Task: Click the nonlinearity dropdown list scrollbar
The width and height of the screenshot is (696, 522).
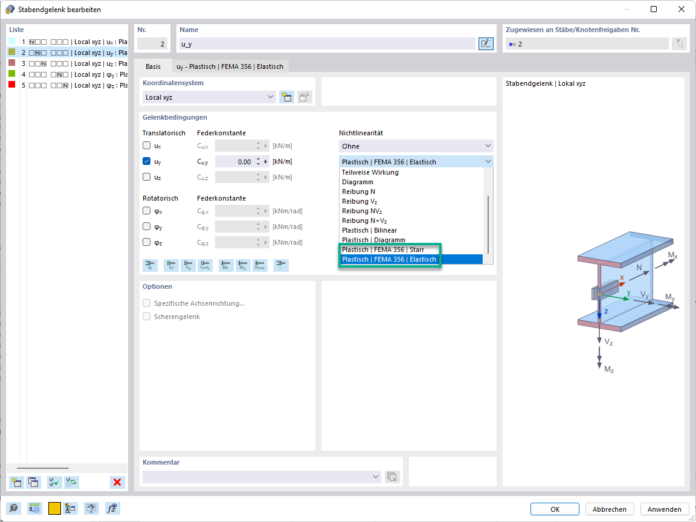Action: coord(488,224)
